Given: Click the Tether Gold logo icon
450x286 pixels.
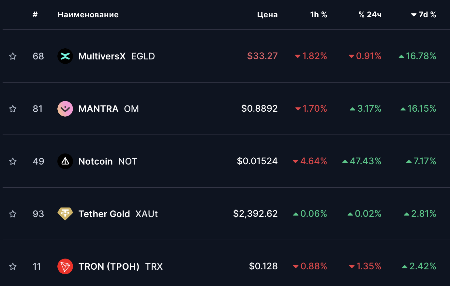Looking at the screenshot, I should coord(65,214).
